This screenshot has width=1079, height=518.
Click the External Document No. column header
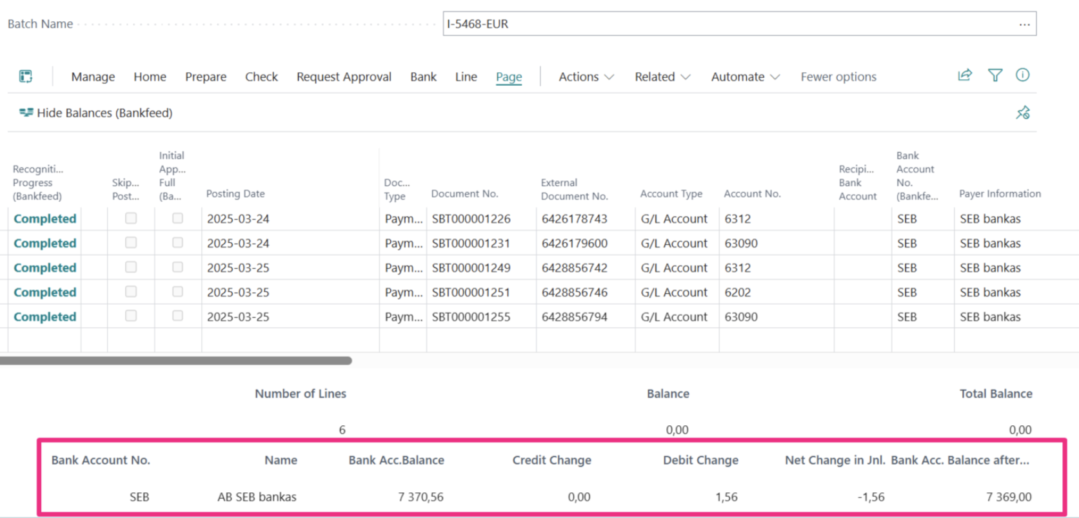[x=574, y=189]
